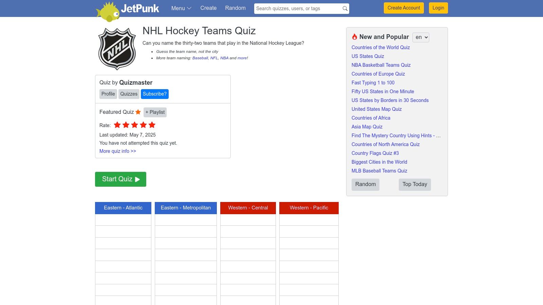Click the search magnifier icon
543x305 pixels.
point(345,8)
